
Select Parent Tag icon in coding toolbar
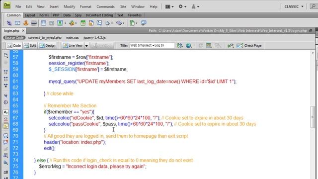[x=5, y=95]
